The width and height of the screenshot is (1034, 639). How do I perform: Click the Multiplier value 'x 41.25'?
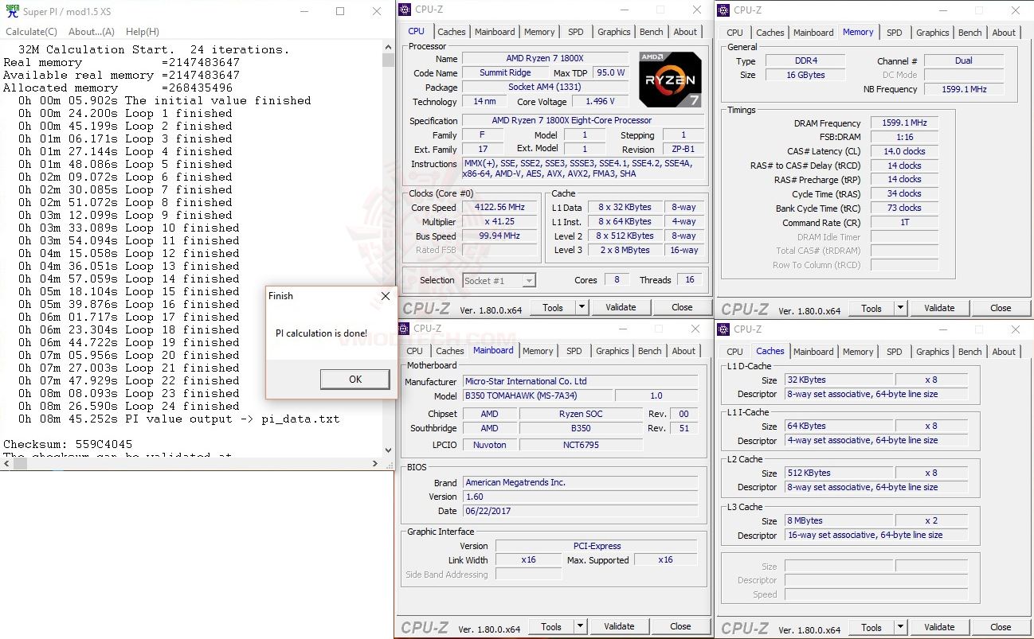[x=499, y=222]
